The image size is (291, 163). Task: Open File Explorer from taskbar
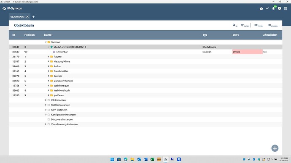pos(132,159)
